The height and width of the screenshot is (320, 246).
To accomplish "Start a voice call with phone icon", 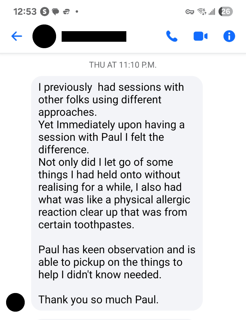I will coord(172,36).
